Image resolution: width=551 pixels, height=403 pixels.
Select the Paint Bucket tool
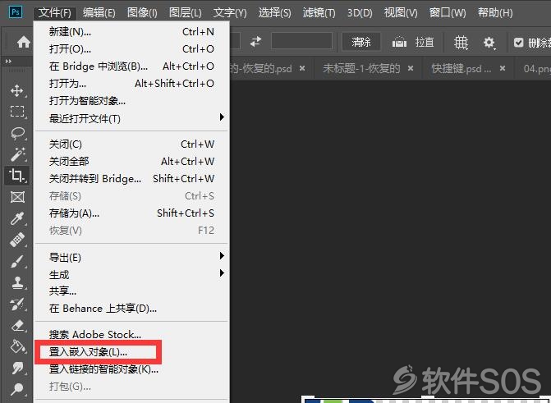tap(17, 346)
